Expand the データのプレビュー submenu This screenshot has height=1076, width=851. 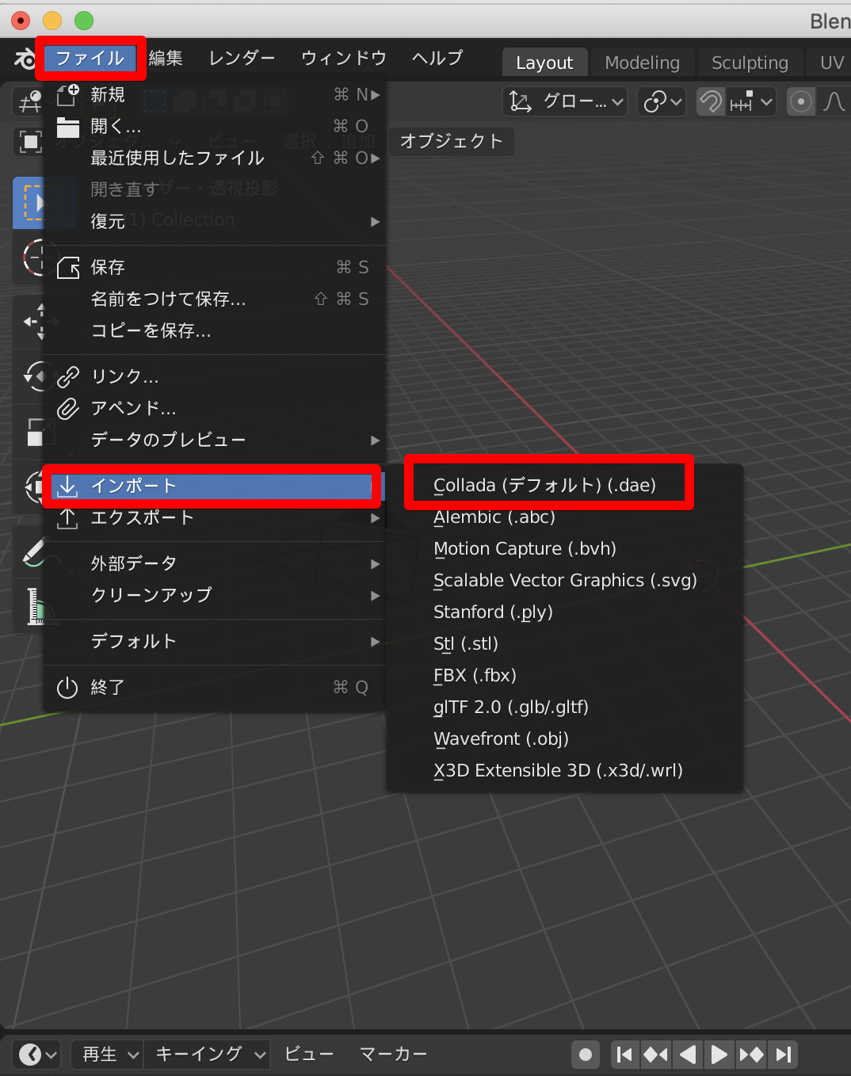pos(215,440)
